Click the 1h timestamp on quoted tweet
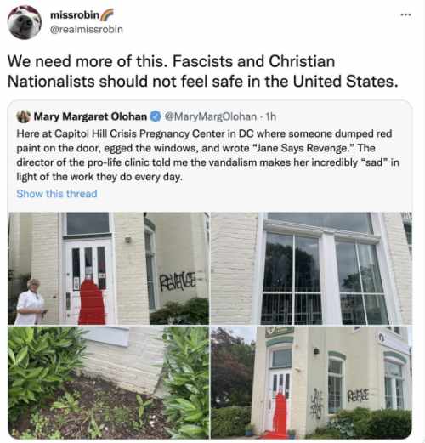 click(270, 116)
